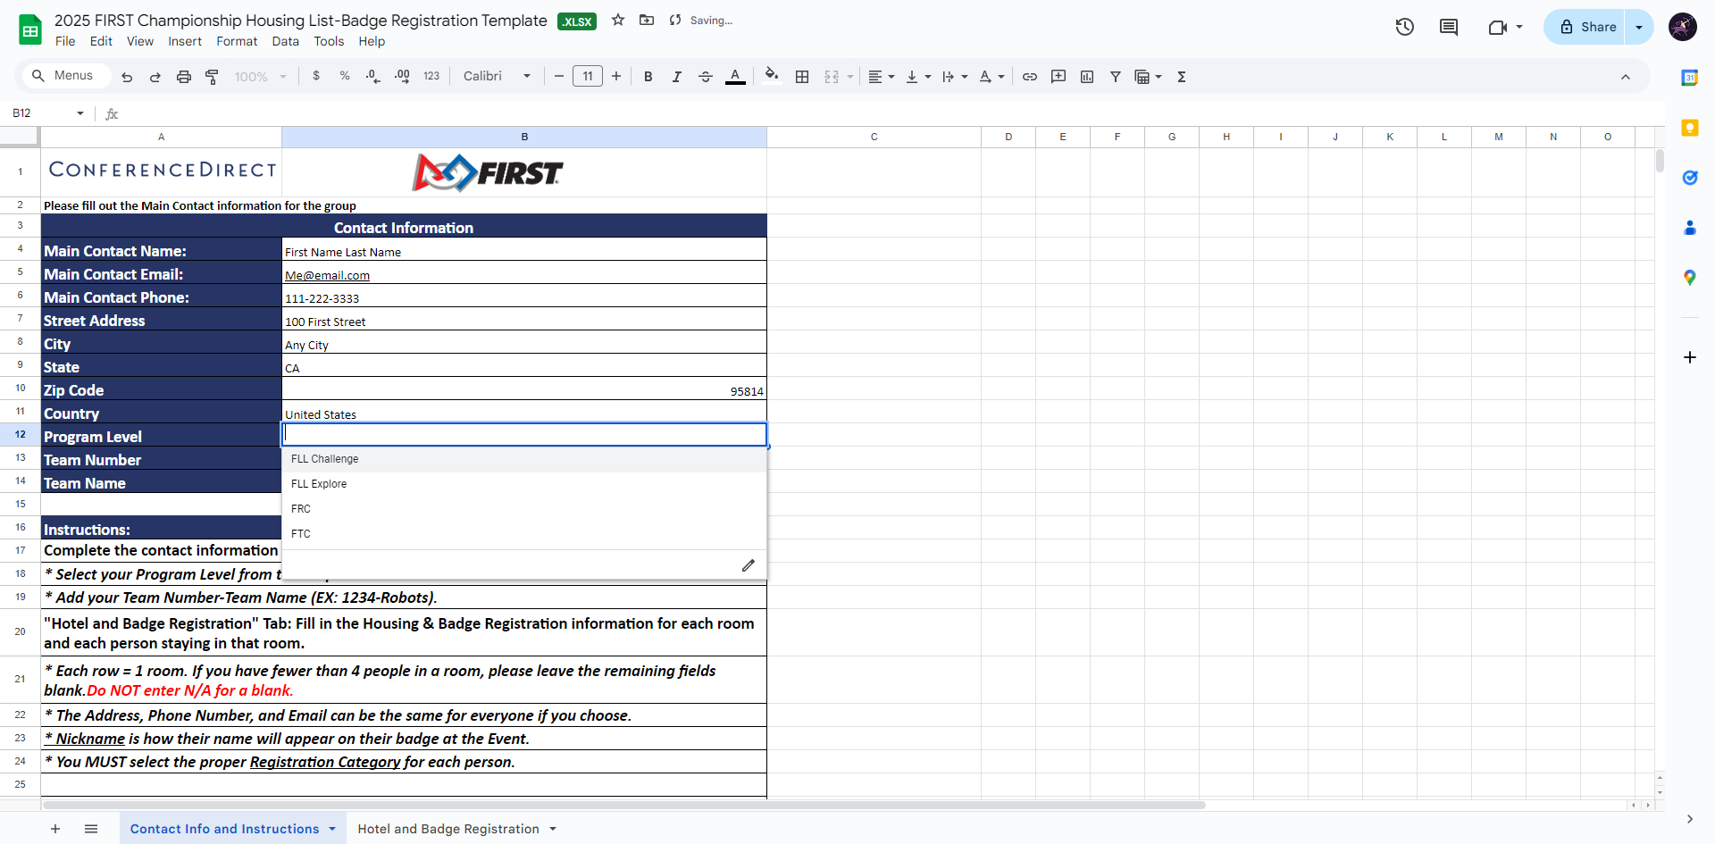The image size is (1715, 844).
Task: Open Google Keep side panel
Action: coord(1690,128)
